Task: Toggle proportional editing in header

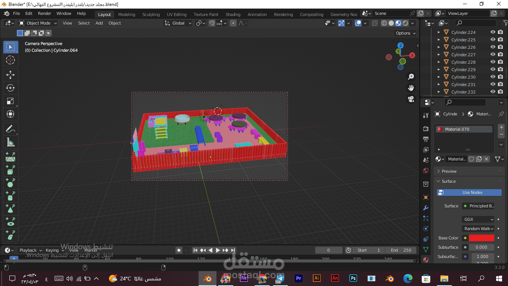Action: pos(233,23)
